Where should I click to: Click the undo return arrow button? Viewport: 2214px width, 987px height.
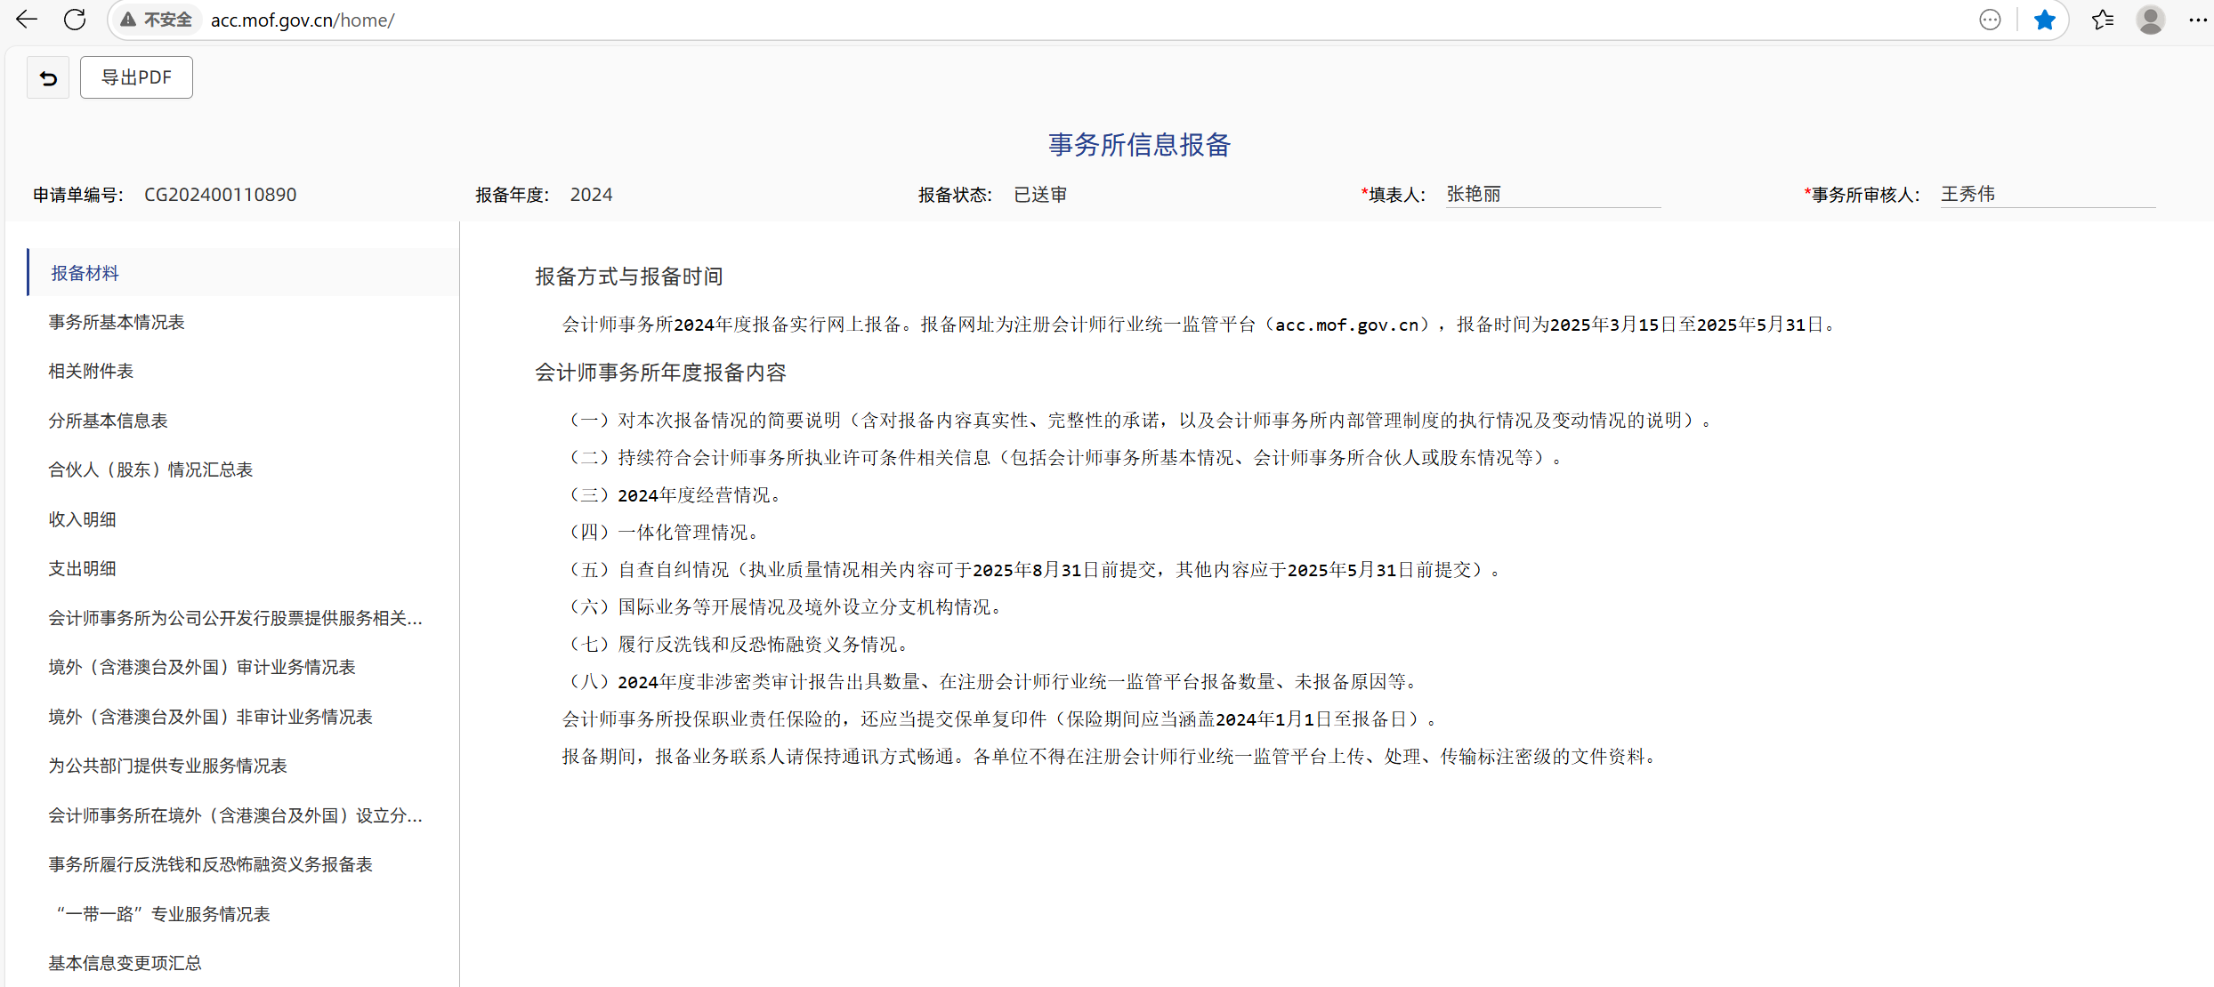tap(48, 78)
